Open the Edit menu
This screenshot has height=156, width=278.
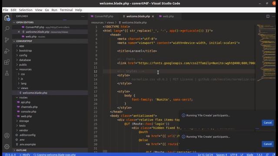(13, 10)
